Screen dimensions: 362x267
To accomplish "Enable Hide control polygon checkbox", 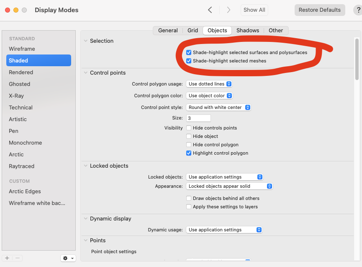I will click(x=189, y=145).
